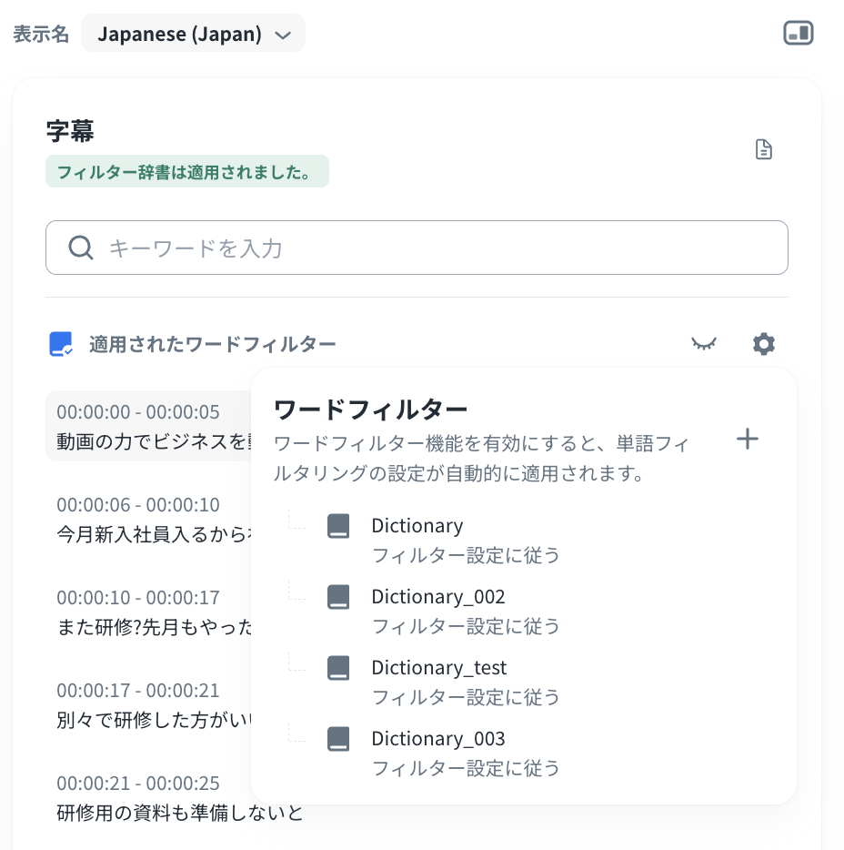Select the Dictionary filter entry
Image resolution: width=844 pixels, height=850 pixels.
click(417, 526)
